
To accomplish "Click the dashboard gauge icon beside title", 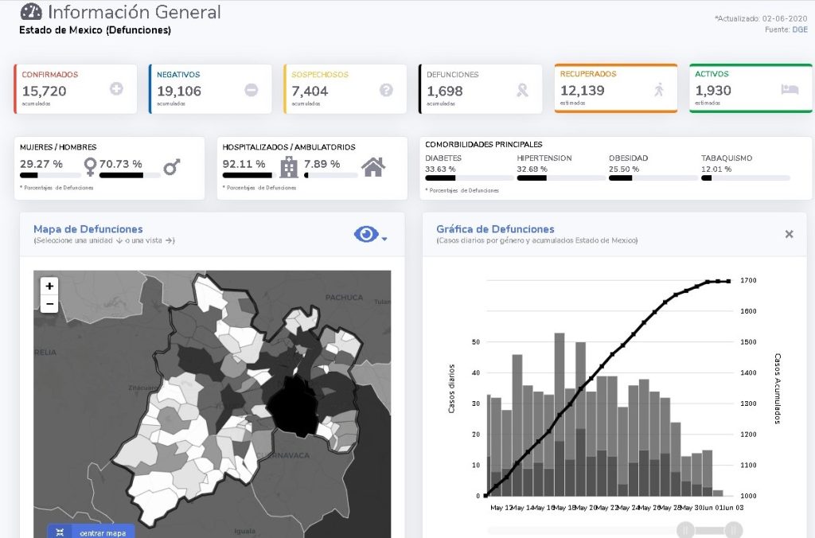I will coord(31,13).
